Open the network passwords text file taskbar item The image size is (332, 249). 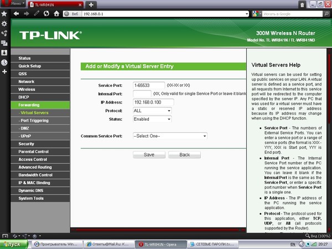pos(212,244)
